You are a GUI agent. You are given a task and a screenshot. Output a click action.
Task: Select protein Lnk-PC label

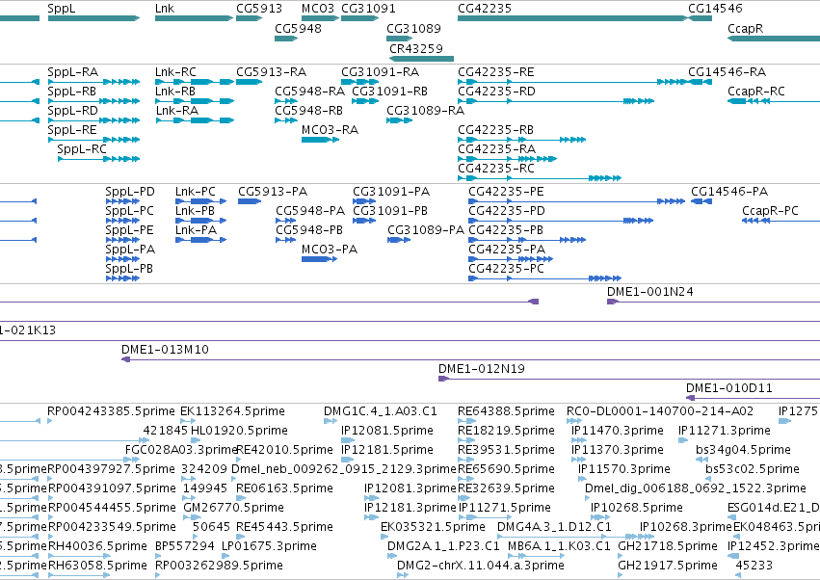click(x=195, y=192)
